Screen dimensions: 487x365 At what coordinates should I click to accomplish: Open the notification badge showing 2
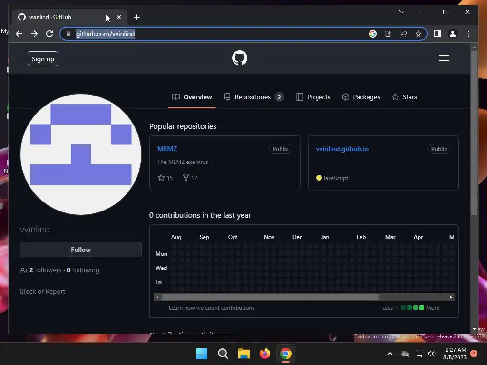point(474,354)
